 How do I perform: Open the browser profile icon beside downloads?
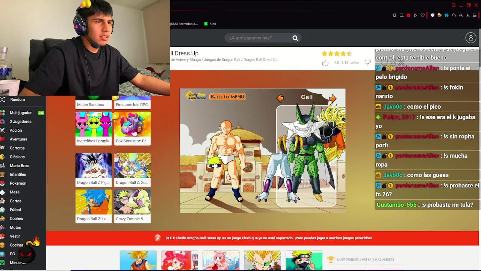pos(461,15)
